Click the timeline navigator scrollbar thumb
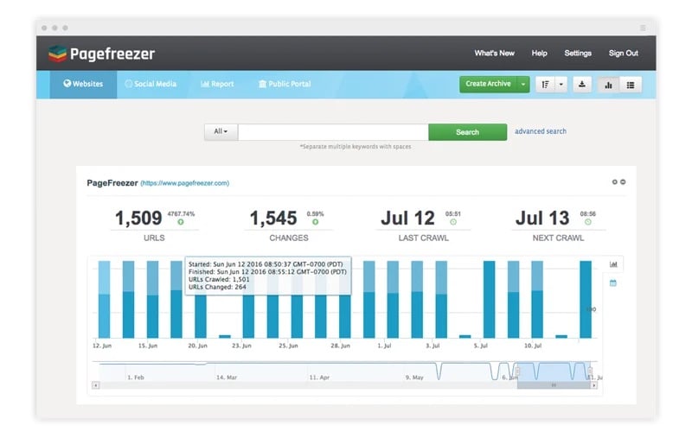692x438 pixels. tap(554, 385)
